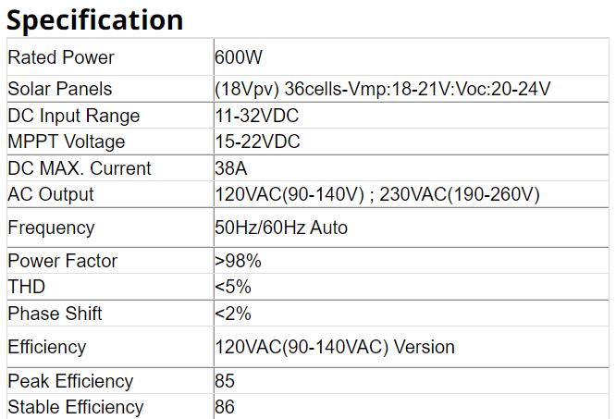The image size is (616, 419).
Task: Click the Specification heading
Action: (x=95, y=19)
